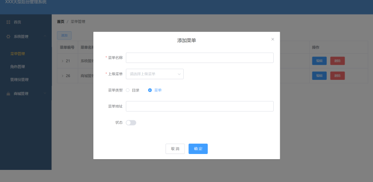The image size is (373, 182).
Task: Focus the 菜单名称 input field
Action: click(x=200, y=58)
